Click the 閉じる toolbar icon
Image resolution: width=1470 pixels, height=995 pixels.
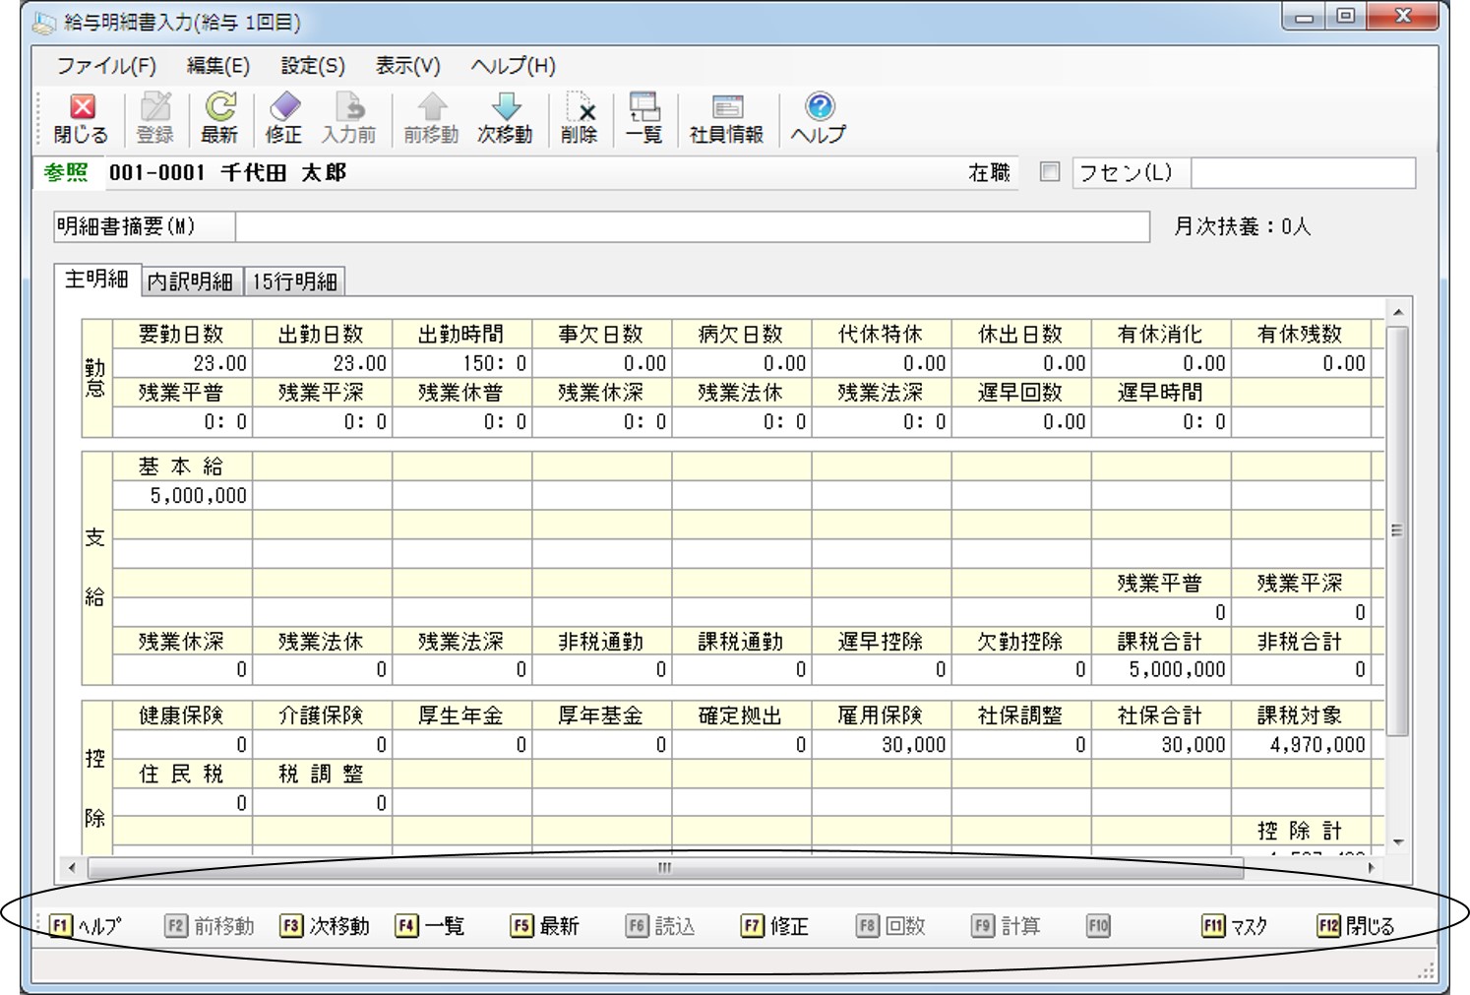82,119
